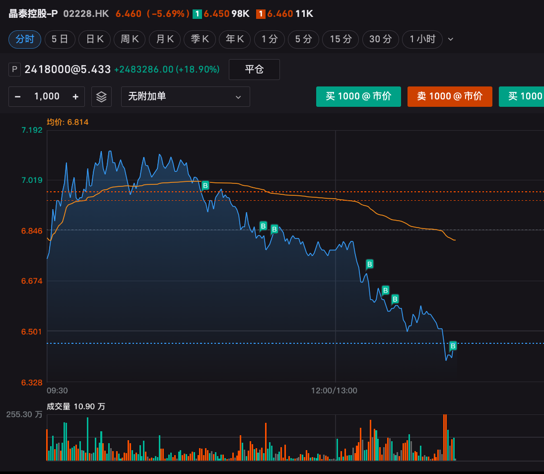This screenshot has width=544, height=474.
Task: Click the first B buy marker near 7.019
Action: tap(205, 185)
